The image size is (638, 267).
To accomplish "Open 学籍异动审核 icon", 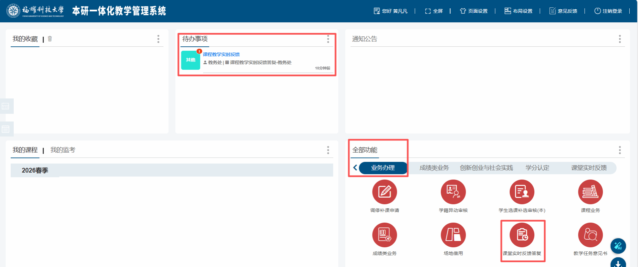I will click(453, 192).
